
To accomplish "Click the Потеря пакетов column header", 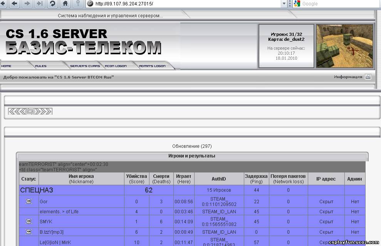I will (288, 179).
